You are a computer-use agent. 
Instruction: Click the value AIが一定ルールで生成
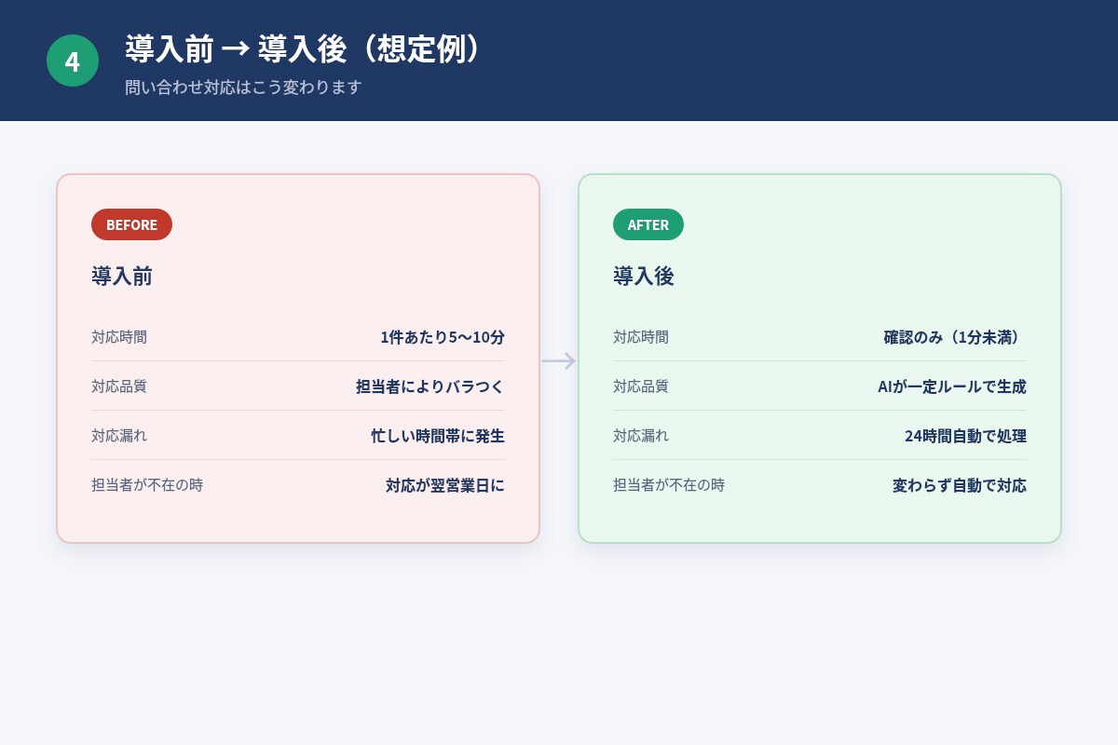click(952, 386)
